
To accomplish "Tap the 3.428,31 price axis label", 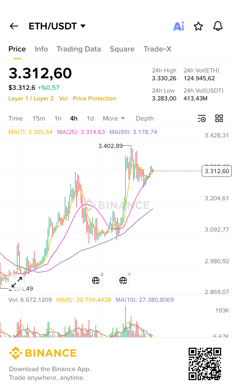I will click(217, 135).
